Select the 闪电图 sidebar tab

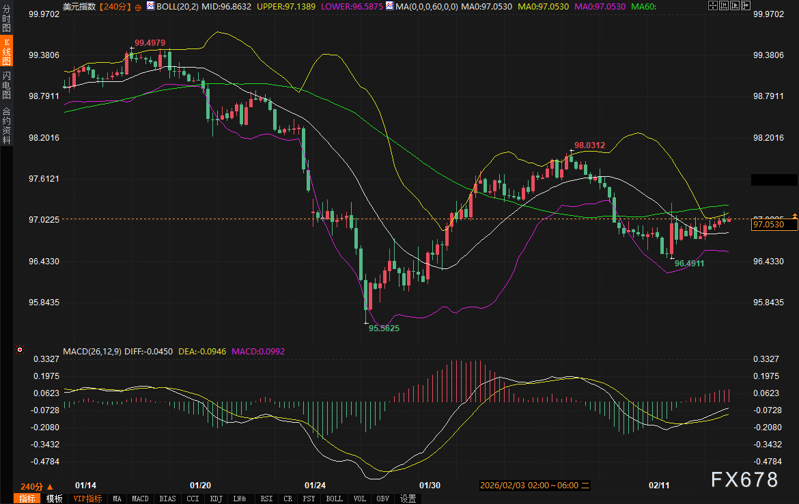point(6,85)
